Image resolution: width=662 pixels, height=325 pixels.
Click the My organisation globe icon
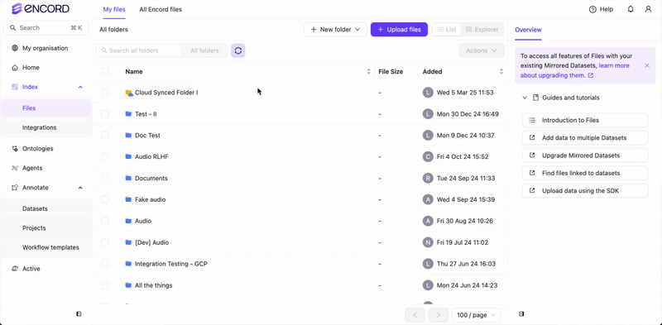[x=15, y=48]
